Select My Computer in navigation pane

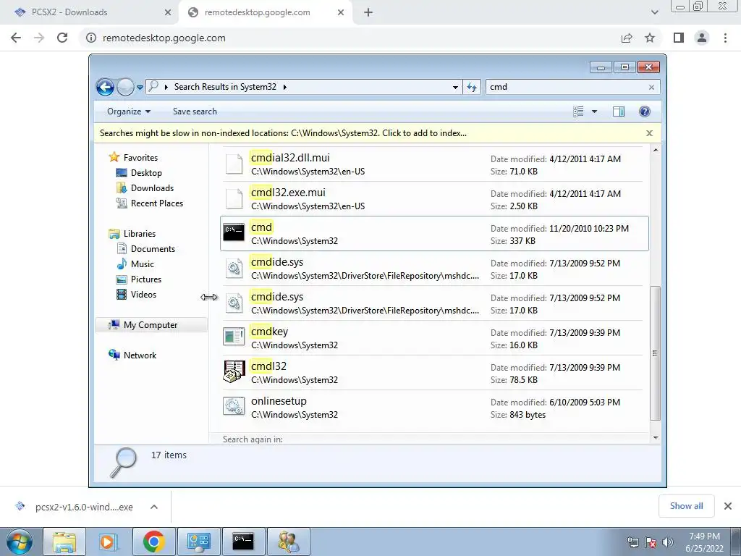[151, 325]
